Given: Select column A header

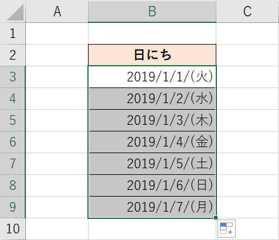Looking at the screenshot, I should [x=57, y=11].
